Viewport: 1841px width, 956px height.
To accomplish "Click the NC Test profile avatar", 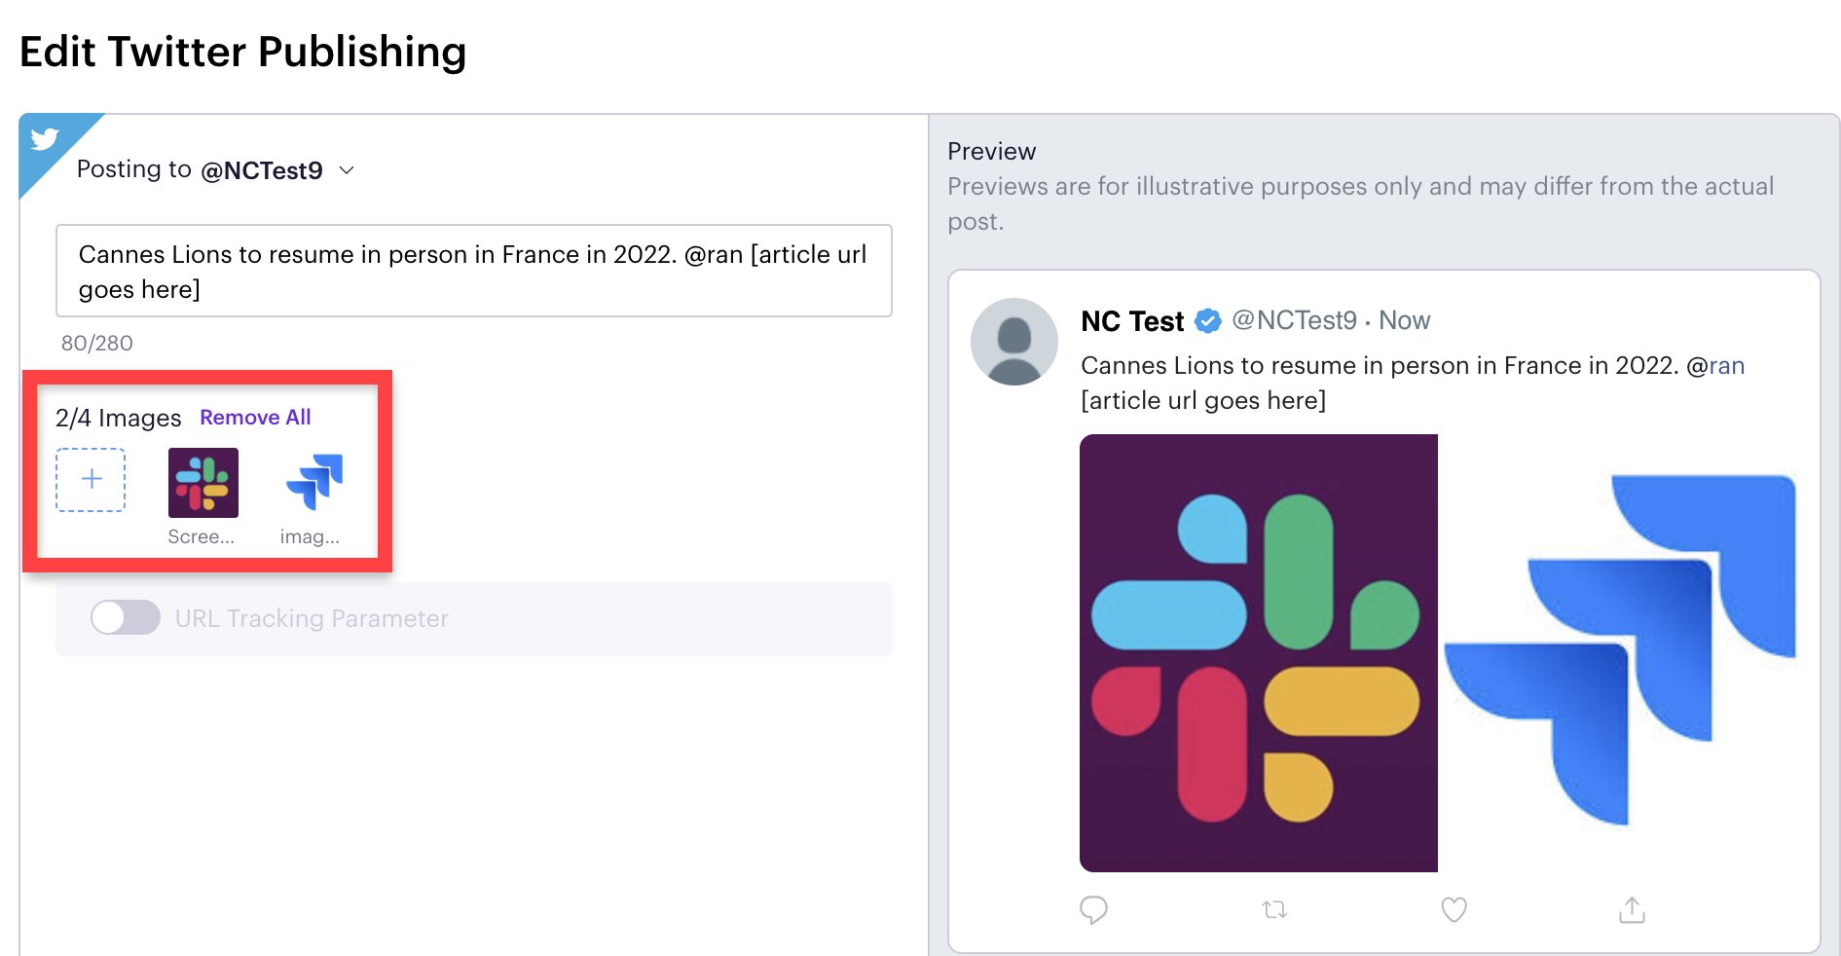I will pyautogui.click(x=1013, y=342).
